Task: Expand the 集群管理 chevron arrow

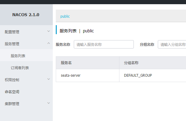Action: click(x=49, y=103)
